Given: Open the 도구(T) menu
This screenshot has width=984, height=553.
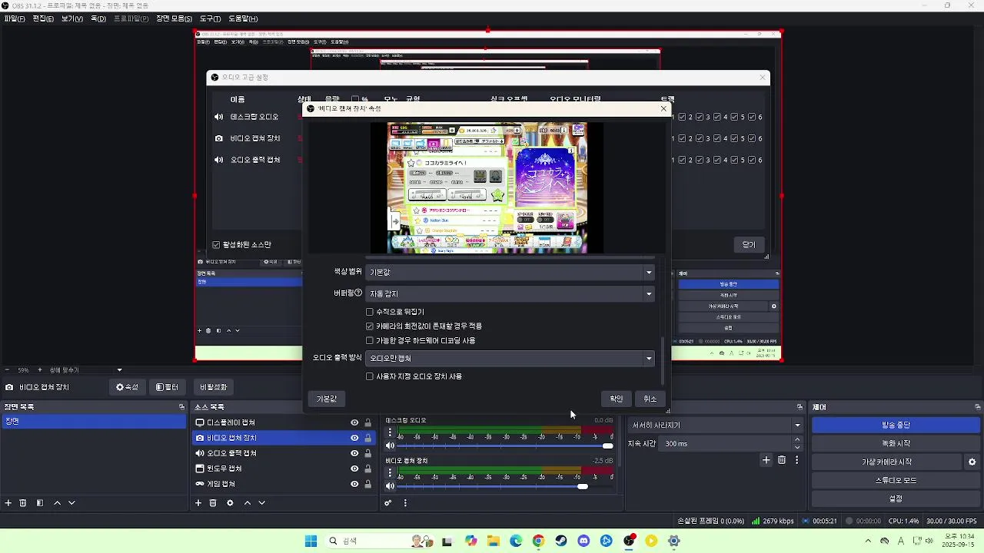Looking at the screenshot, I should [210, 18].
